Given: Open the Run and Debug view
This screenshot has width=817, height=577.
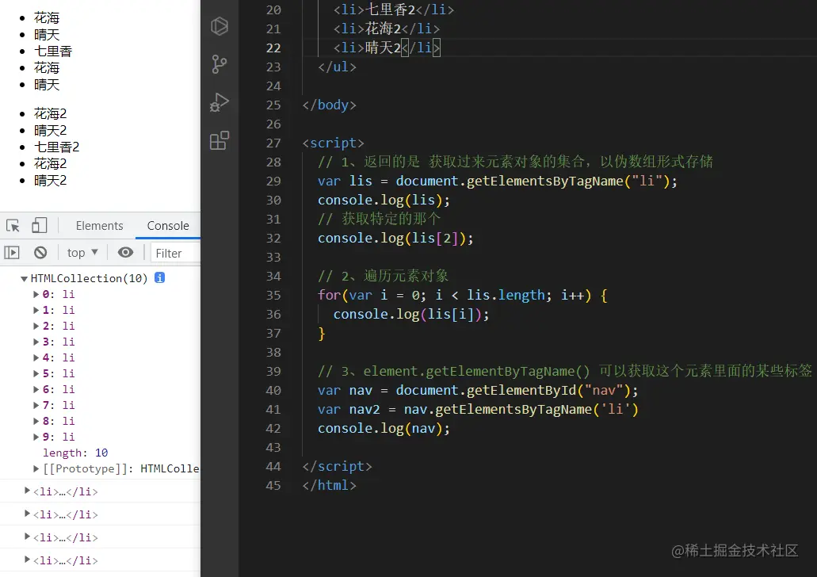Looking at the screenshot, I should 220,102.
